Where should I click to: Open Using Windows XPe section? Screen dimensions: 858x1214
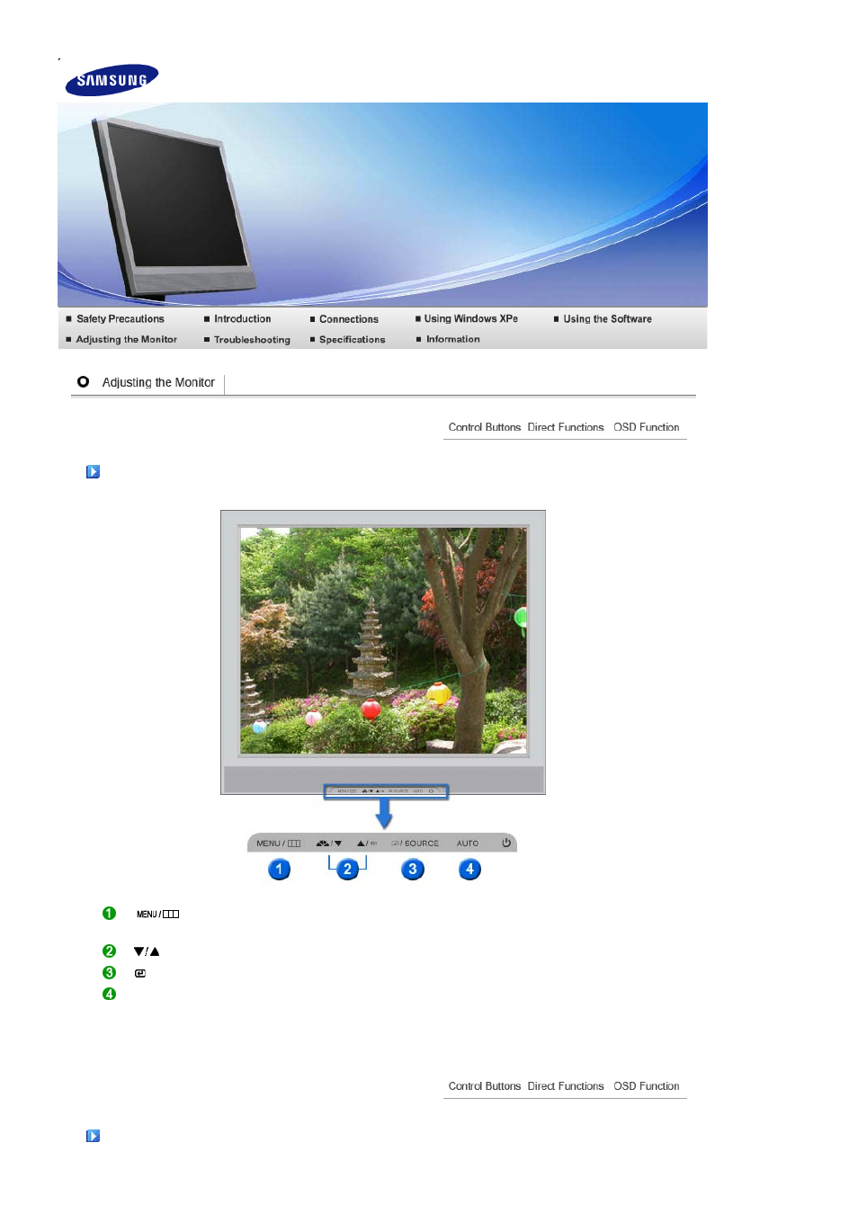click(x=471, y=319)
